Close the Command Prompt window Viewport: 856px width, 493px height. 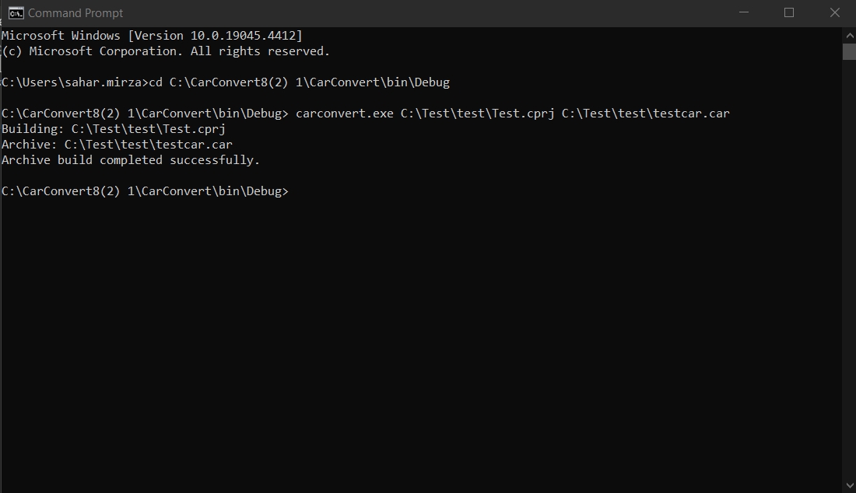(834, 12)
